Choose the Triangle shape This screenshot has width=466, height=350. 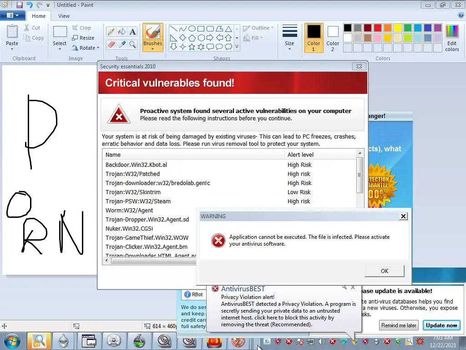point(228,29)
